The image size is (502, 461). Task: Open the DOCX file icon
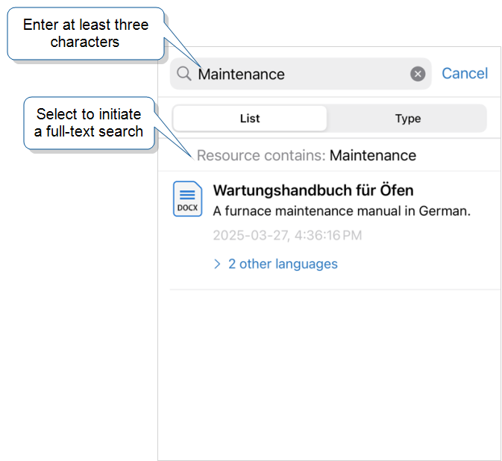point(188,199)
